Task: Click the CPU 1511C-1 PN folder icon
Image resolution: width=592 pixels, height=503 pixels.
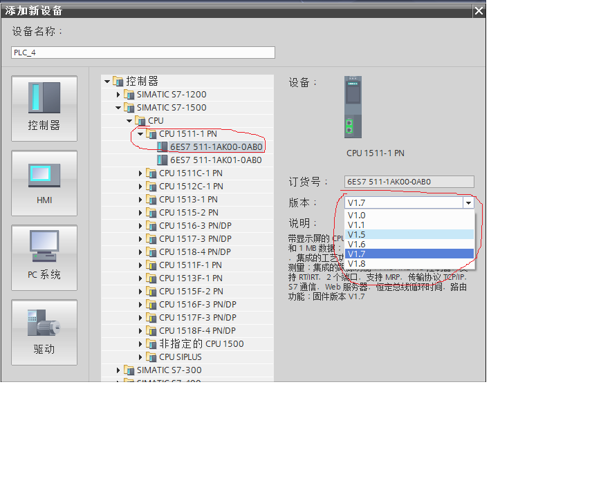Action: [x=151, y=173]
